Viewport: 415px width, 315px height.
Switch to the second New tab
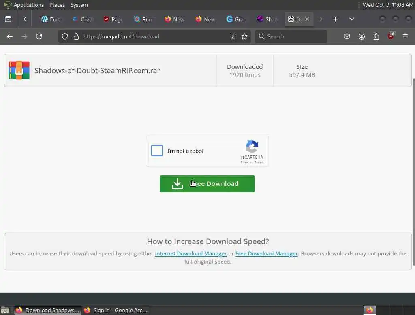click(x=205, y=19)
